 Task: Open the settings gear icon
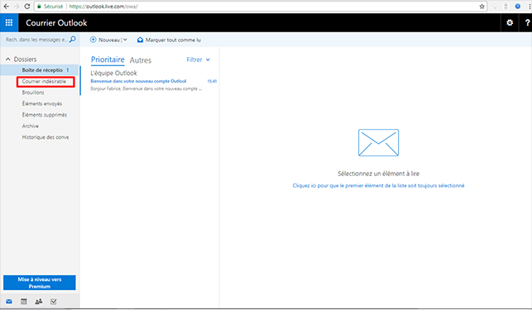coord(510,22)
